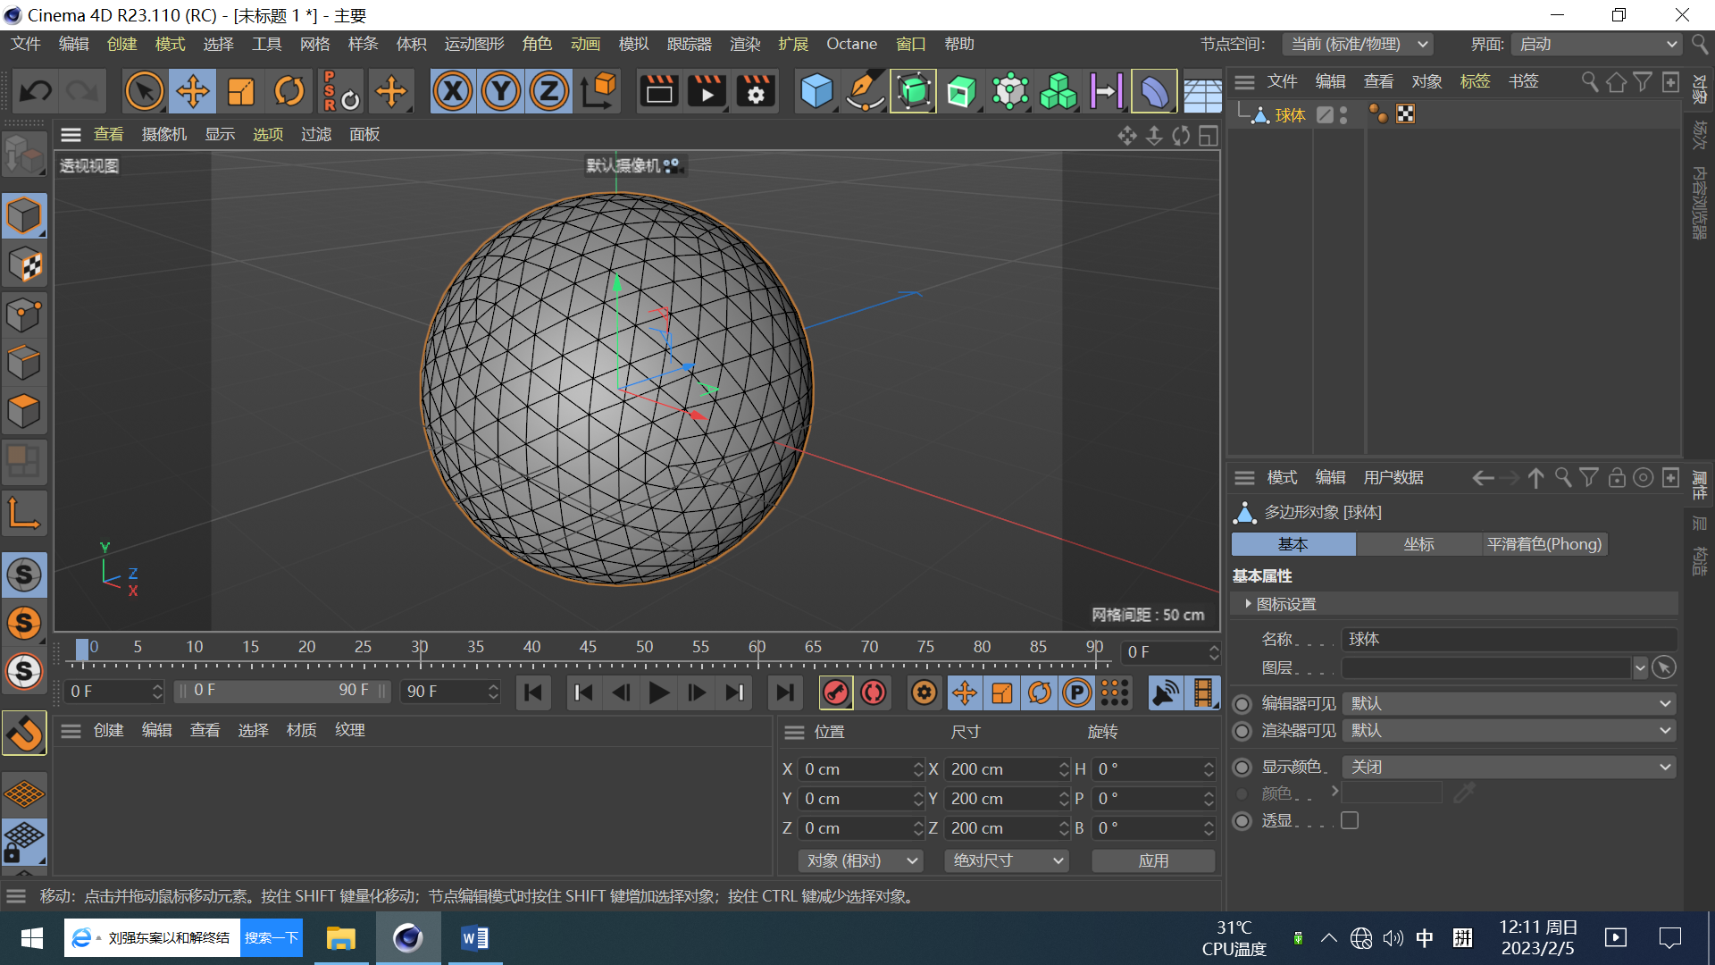Open the 渲染 menu in the main menu bar
This screenshot has height=965, width=1715.
(x=745, y=45)
